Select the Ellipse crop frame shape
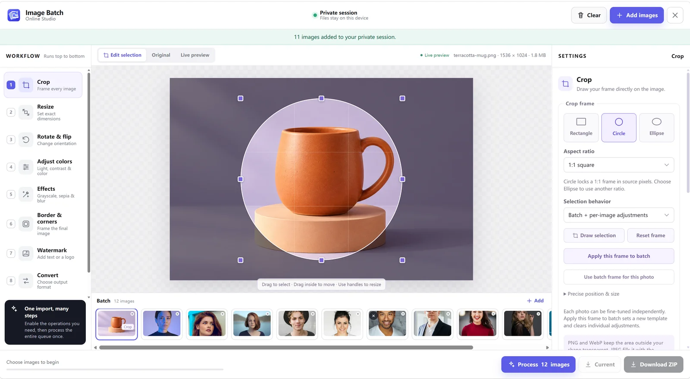Image resolution: width=690 pixels, height=379 pixels. click(656, 127)
